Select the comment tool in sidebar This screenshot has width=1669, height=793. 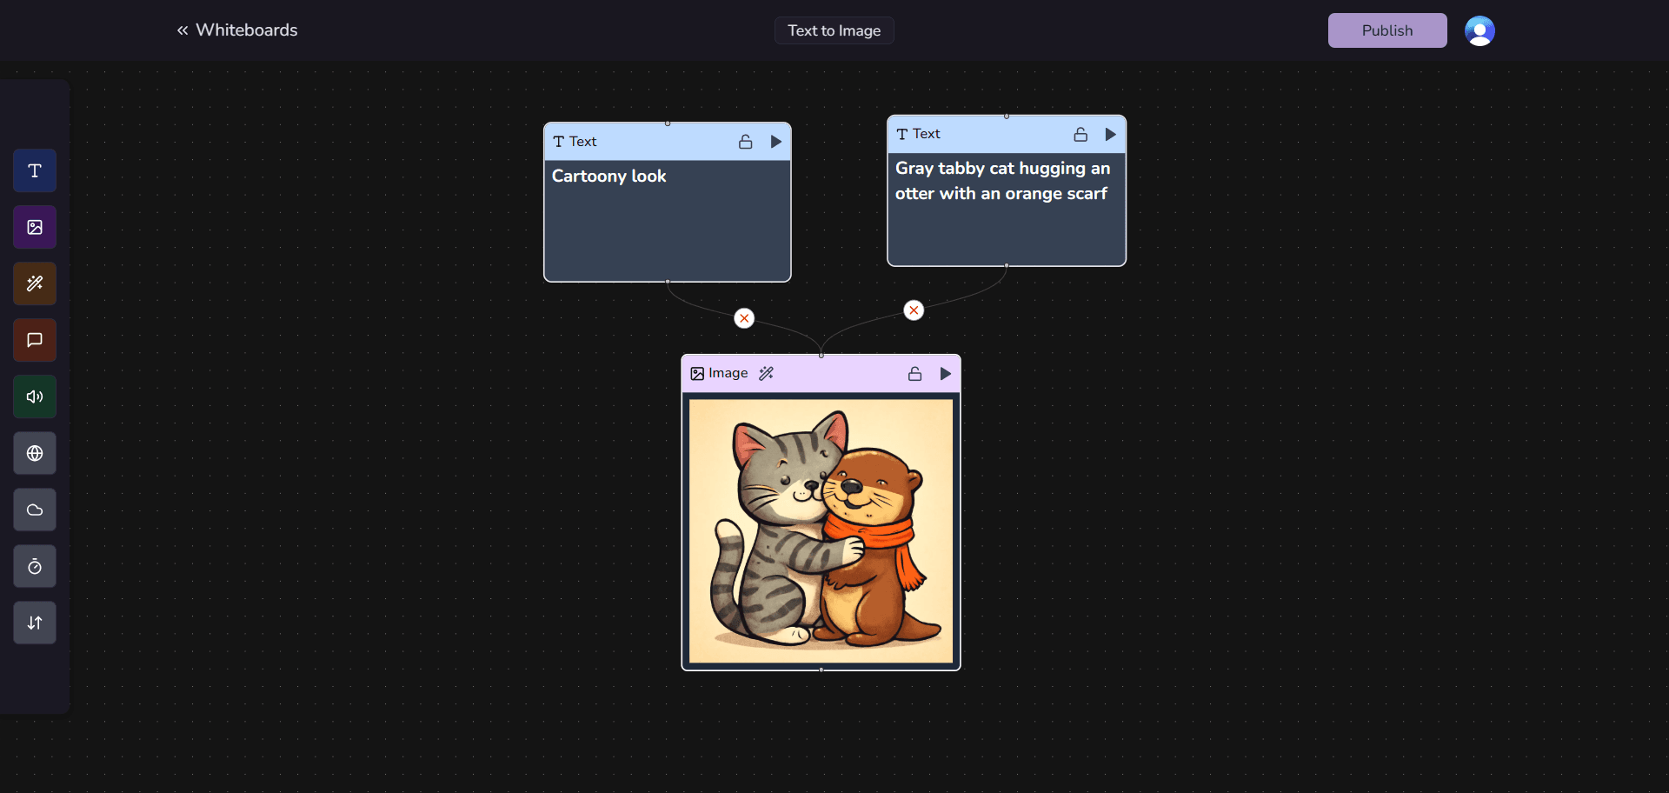pos(34,340)
